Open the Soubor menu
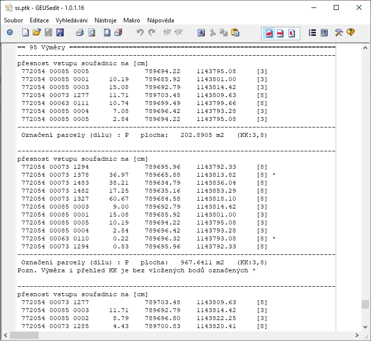Image resolution: width=371 pixels, height=341 pixels. (x=13, y=20)
